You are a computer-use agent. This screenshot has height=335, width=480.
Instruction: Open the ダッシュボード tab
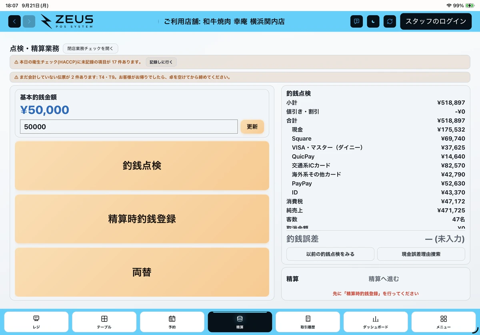(376, 322)
